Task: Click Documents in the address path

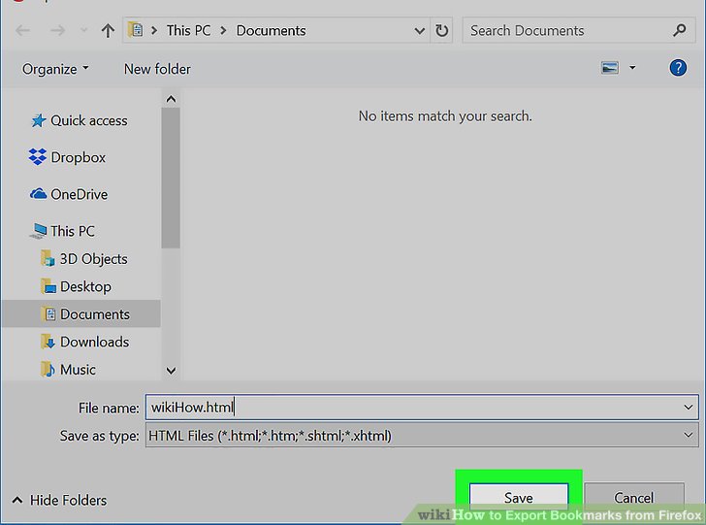Action: click(272, 31)
